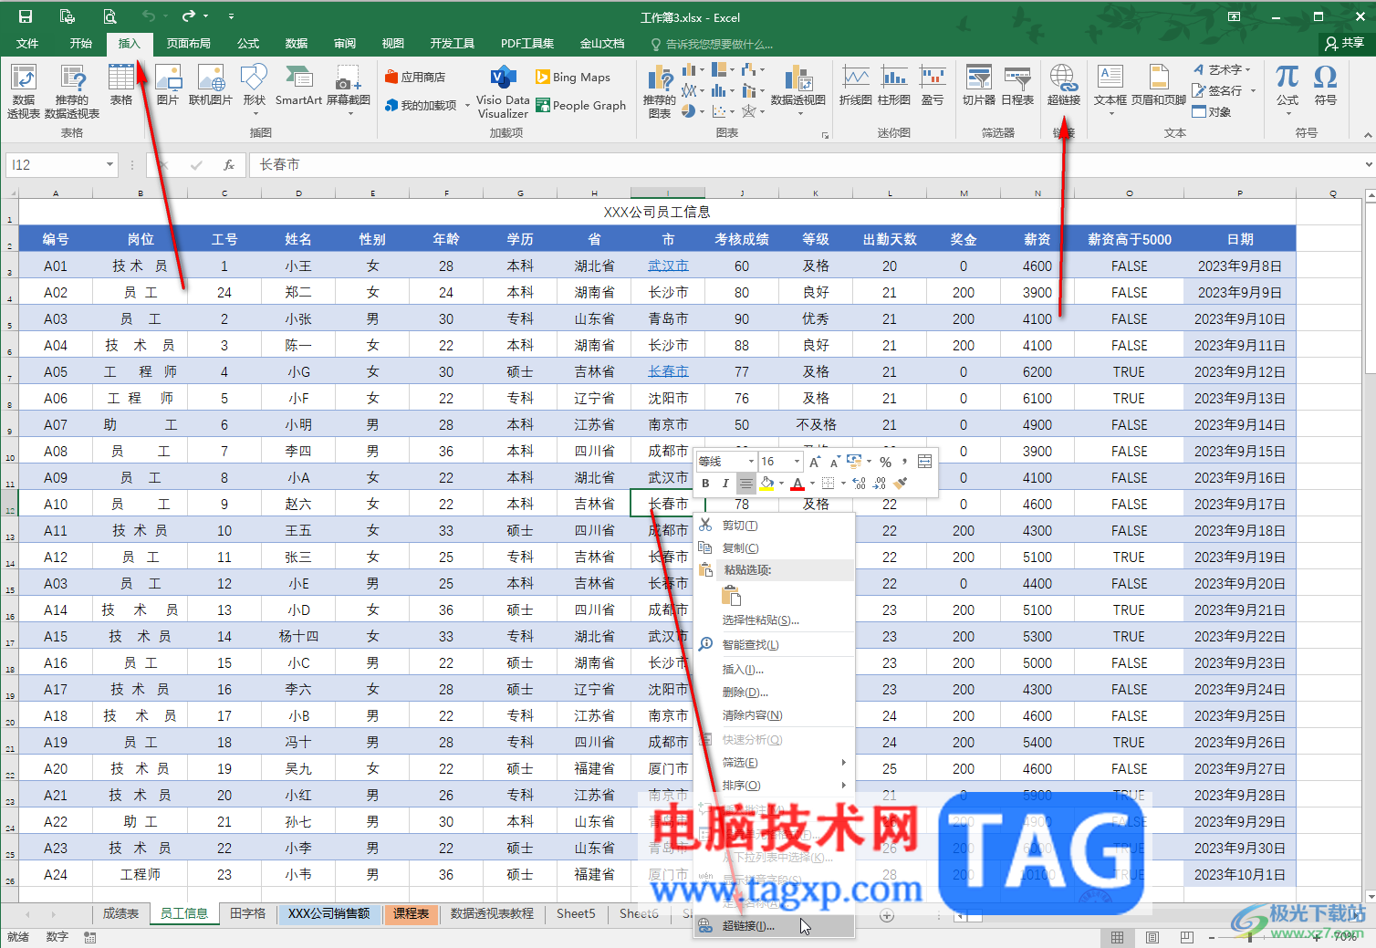Switch to Page Break Preview in status bar
Viewport: 1376px width, 948px height.
[x=1186, y=937]
